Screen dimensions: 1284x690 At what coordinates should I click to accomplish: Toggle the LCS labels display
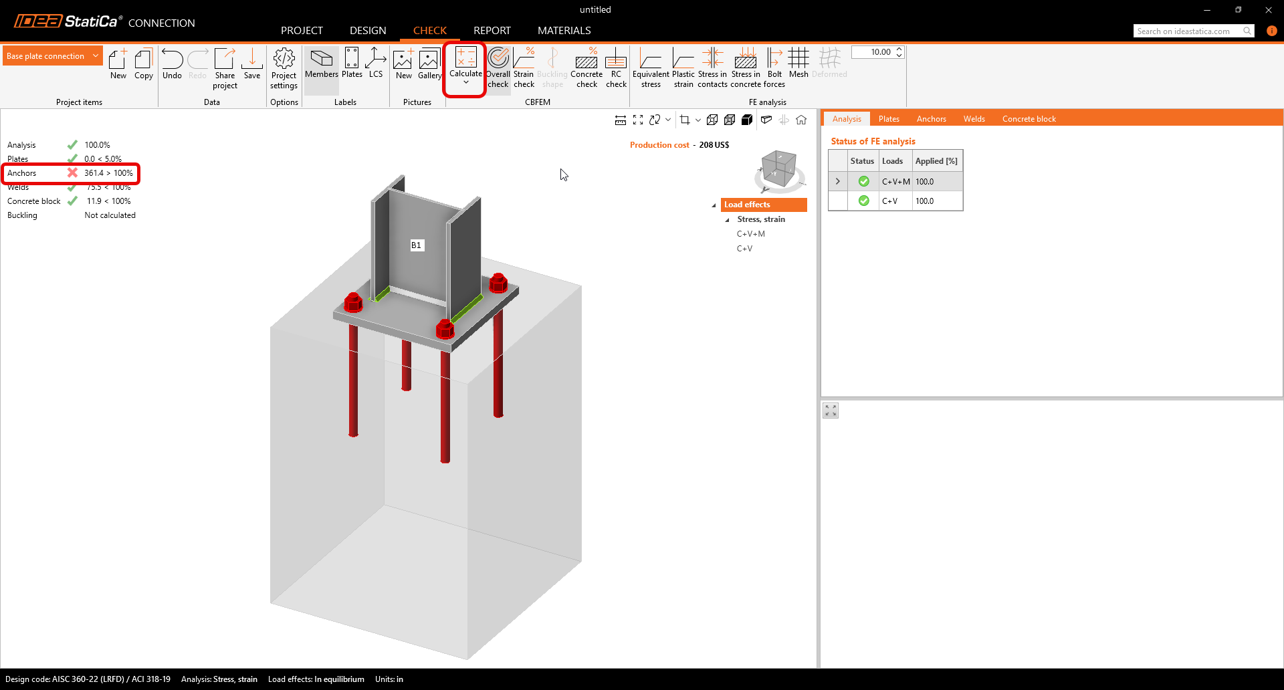376,64
